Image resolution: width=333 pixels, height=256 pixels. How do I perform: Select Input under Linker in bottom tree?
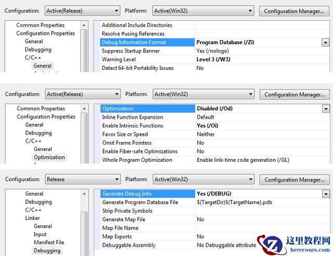[x=40, y=234]
